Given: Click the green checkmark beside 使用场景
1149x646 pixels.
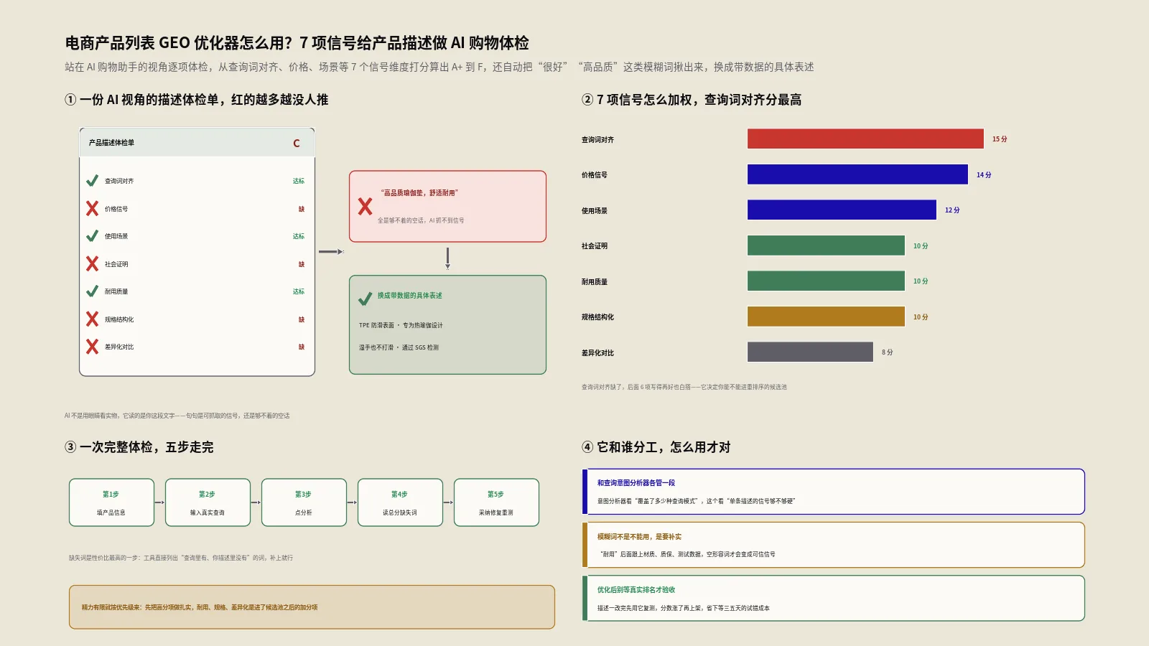Looking at the screenshot, I should click(x=92, y=236).
